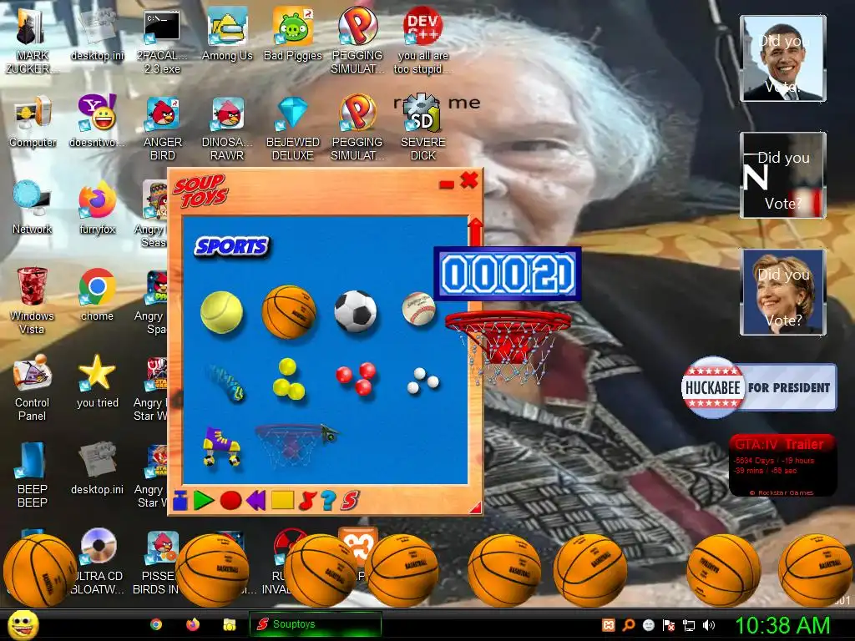Viewport: 855px width, 641px height.
Task: Click the SPORTS category title
Action: (232, 246)
